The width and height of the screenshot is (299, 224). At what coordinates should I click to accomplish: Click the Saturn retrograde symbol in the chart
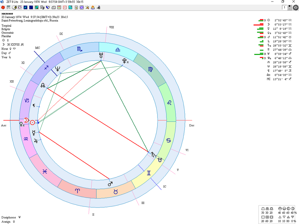pyautogui.click(x=154, y=154)
